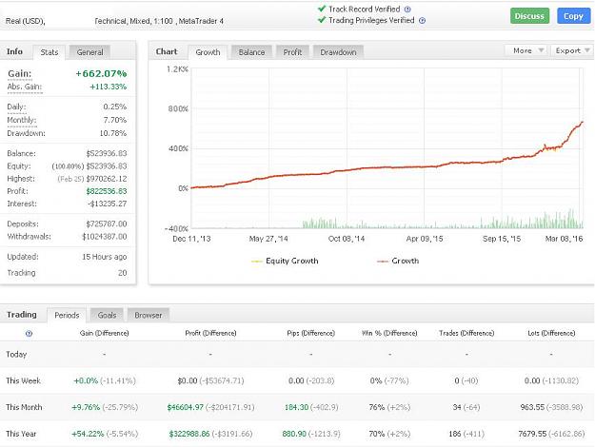
Task: Click the Real (USD) account type text
Action: point(26,21)
